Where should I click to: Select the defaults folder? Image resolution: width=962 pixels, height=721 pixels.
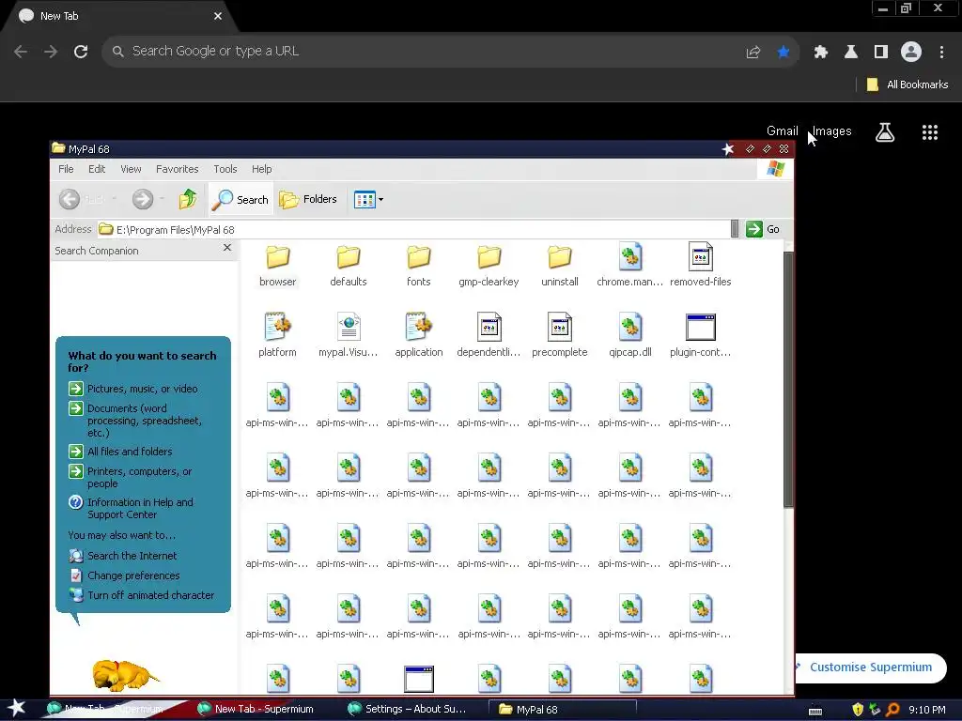pos(349,266)
